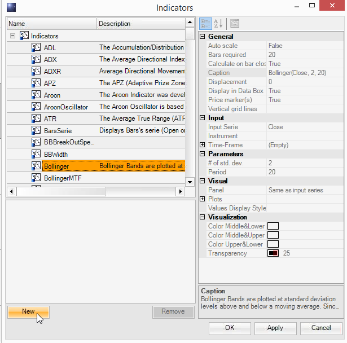Click the Bollinger indicator icon
This screenshot has height=343, width=347.
click(x=36, y=166)
